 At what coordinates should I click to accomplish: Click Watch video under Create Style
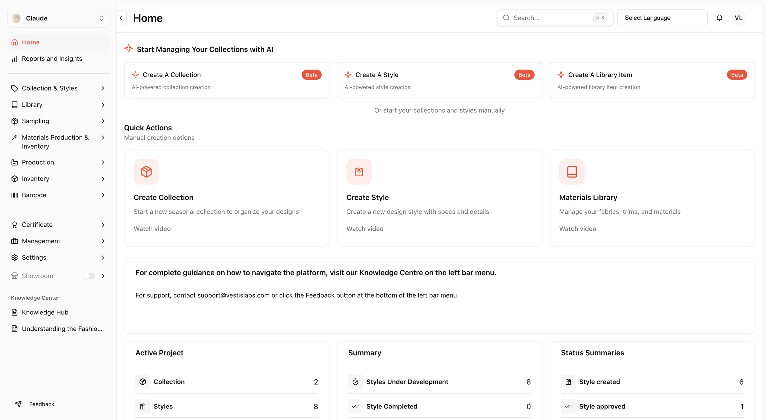coord(365,229)
